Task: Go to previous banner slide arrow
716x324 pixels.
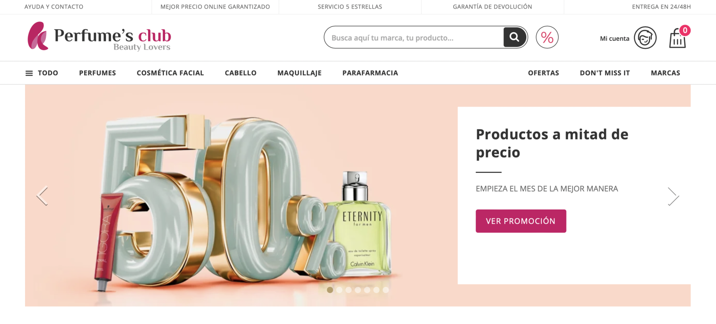Action: pos(42,196)
